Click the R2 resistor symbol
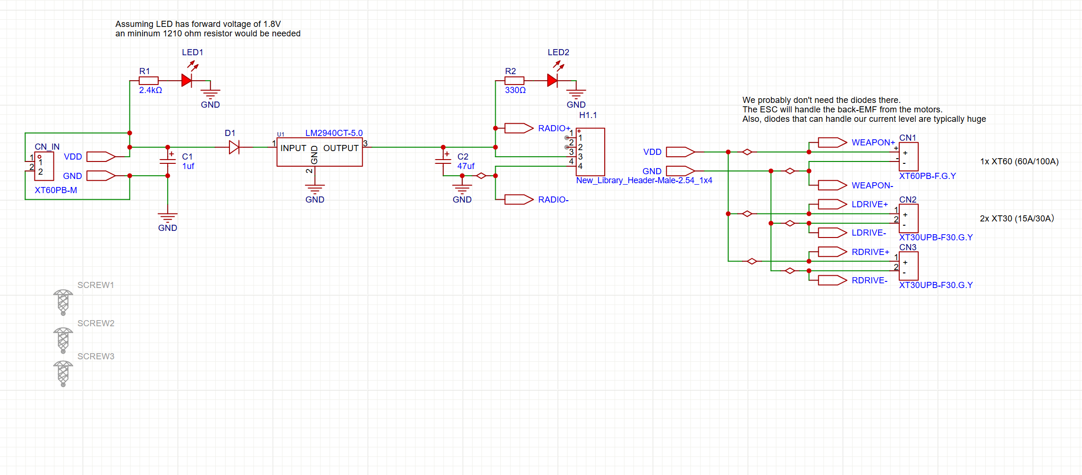 pyautogui.click(x=514, y=81)
